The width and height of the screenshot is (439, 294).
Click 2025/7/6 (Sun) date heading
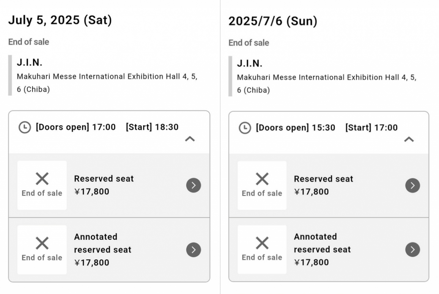[273, 21]
